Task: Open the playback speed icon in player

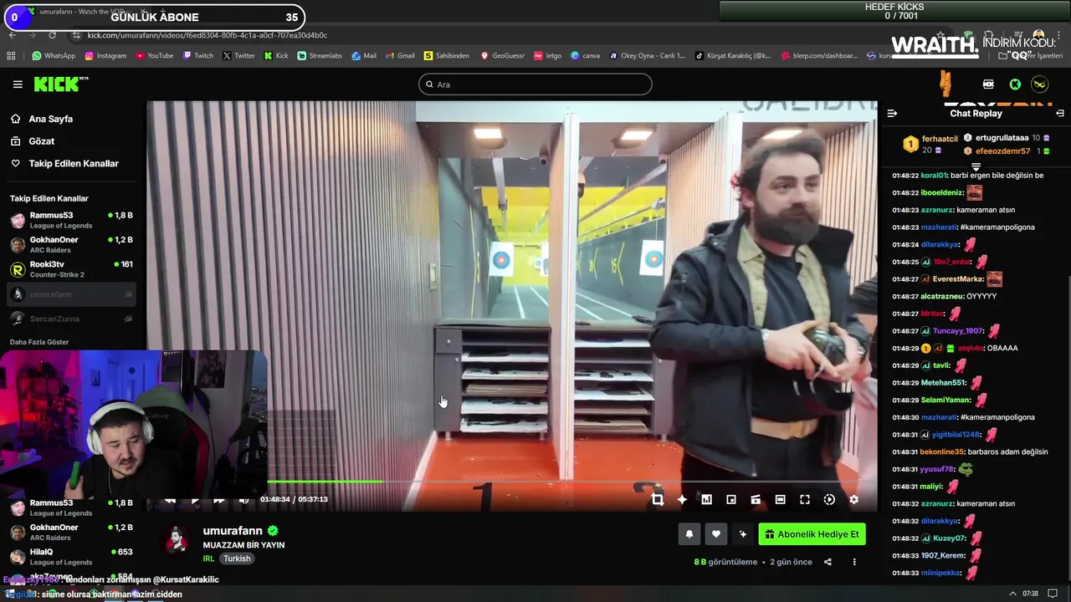Action: pos(829,500)
